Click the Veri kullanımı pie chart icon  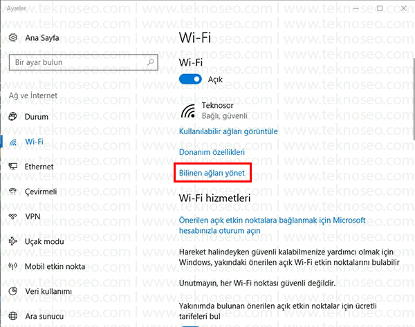click(x=12, y=291)
